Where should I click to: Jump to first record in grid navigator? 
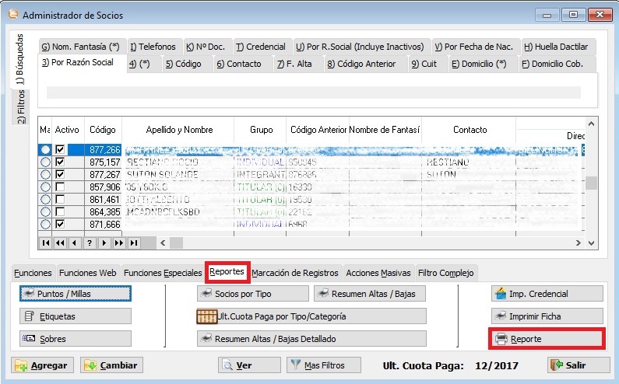coord(46,243)
